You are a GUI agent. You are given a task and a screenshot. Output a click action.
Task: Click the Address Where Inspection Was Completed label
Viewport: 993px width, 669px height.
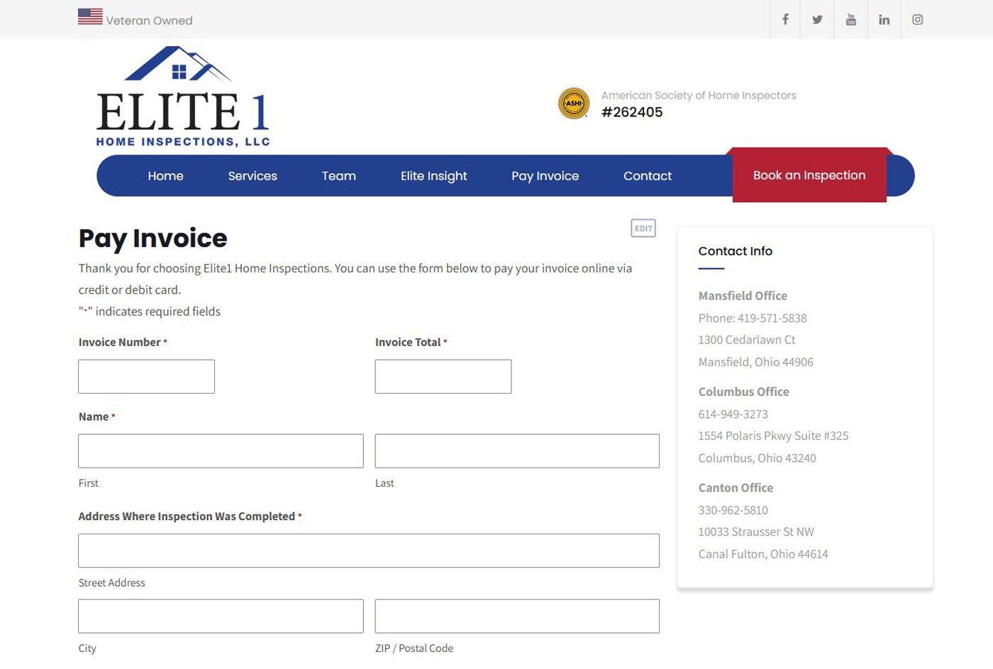187,516
